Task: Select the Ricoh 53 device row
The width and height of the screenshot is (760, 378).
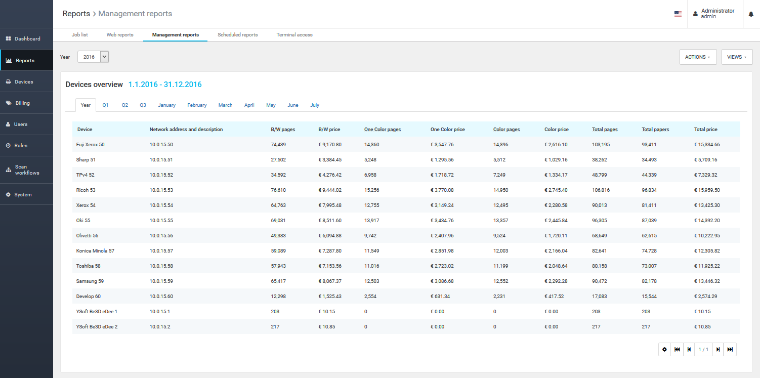Action: click(x=86, y=190)
